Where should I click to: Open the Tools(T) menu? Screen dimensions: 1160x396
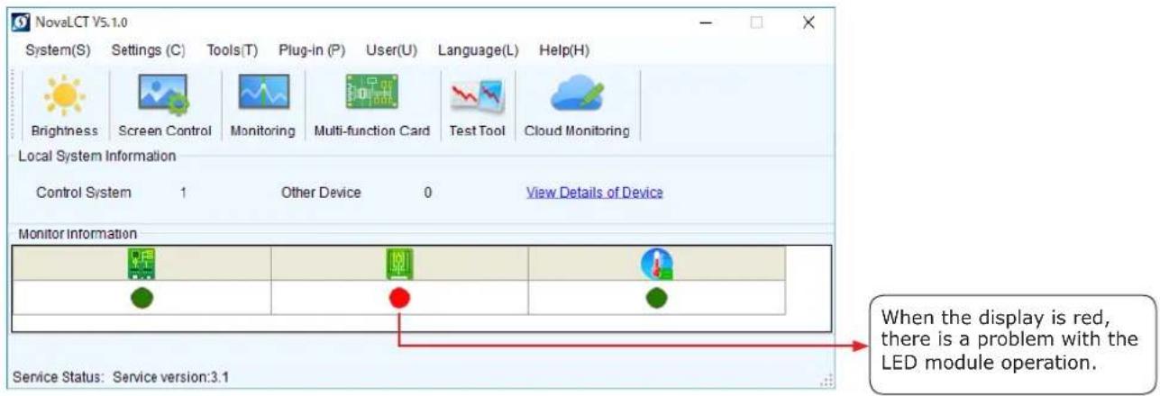(232, 50)
